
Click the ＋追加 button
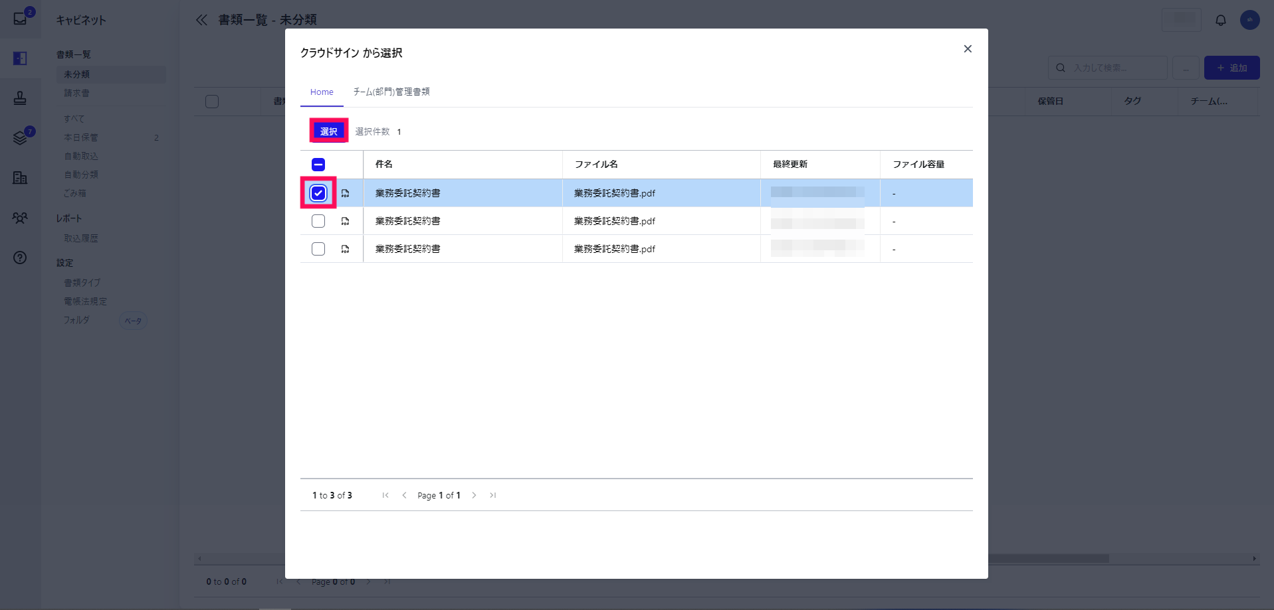tap(1231, 68)
